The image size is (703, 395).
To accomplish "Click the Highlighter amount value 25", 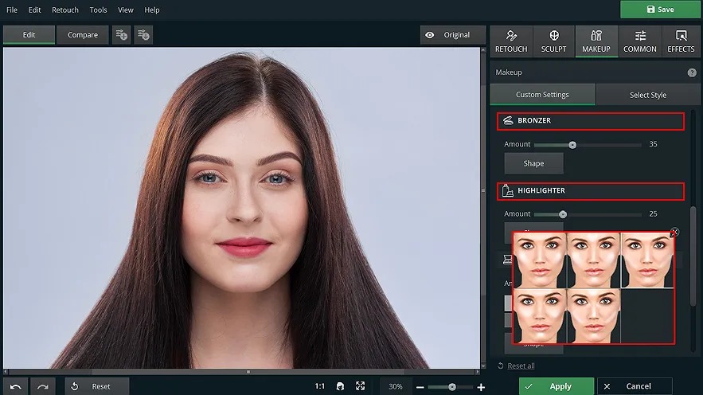I will coord(653,214).
